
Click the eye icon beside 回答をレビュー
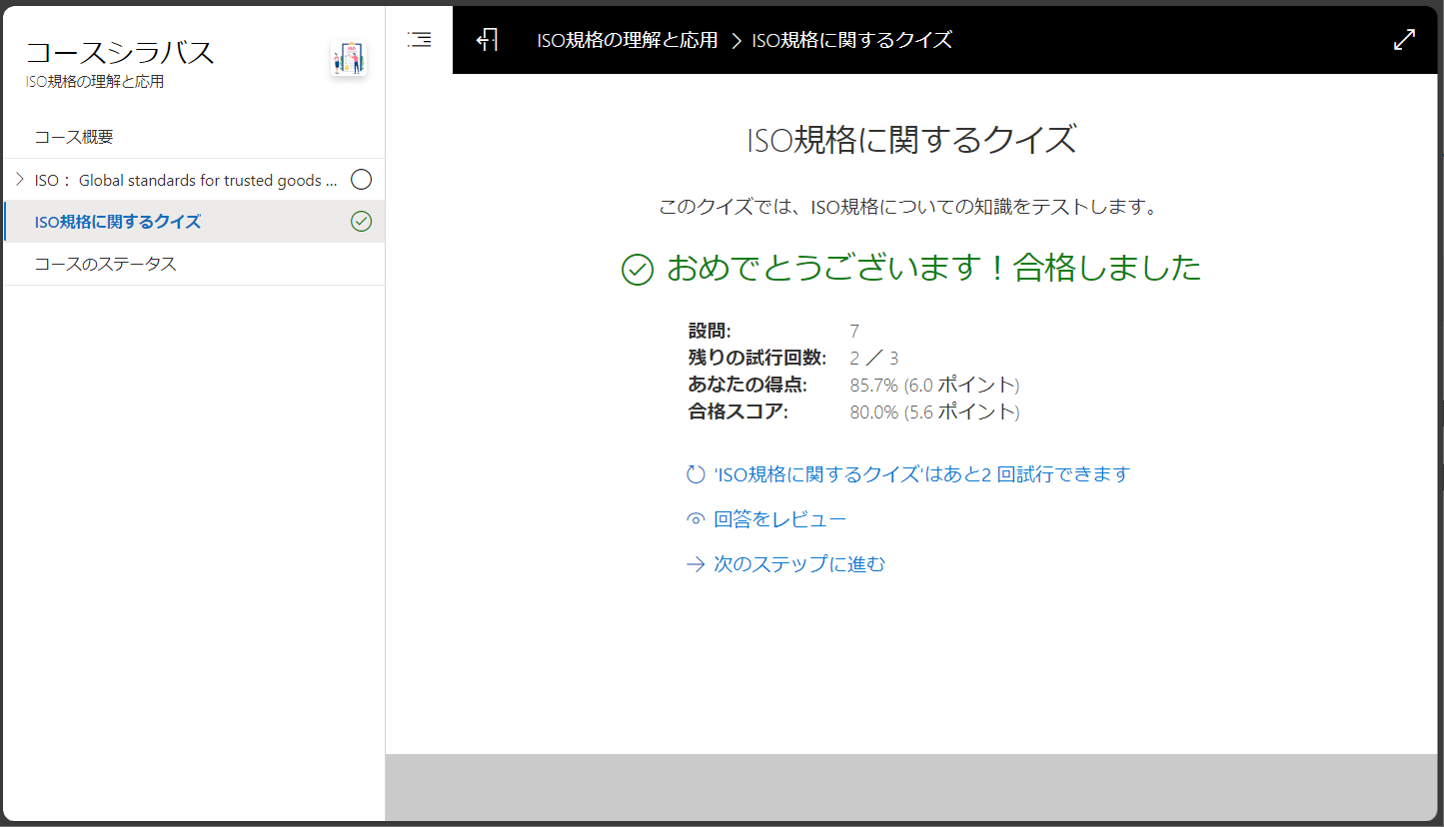pyautogui.click(x=696, y=519)
